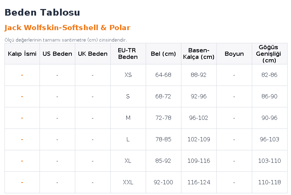The width and height of the screenshot is (291, 195).
Task: Click the US Beden column header
Action: (x=57, y=54)
